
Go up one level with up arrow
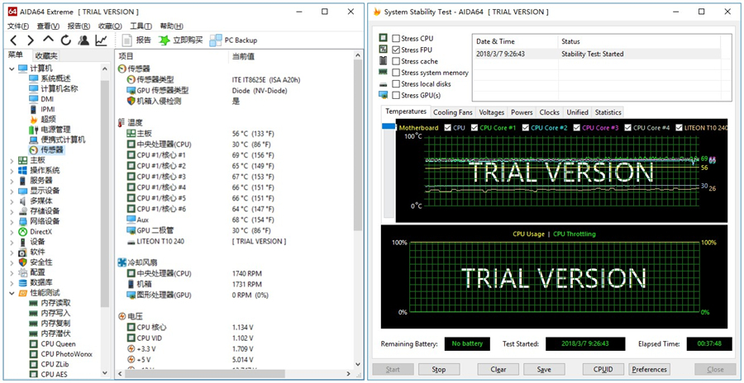click(x=48, y=40)
